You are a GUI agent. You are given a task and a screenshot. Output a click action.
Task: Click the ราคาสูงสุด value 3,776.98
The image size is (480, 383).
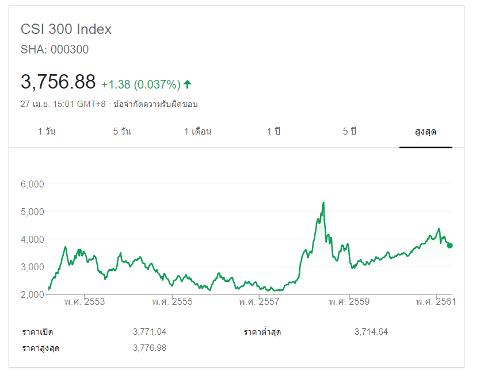tap(149, 348)
